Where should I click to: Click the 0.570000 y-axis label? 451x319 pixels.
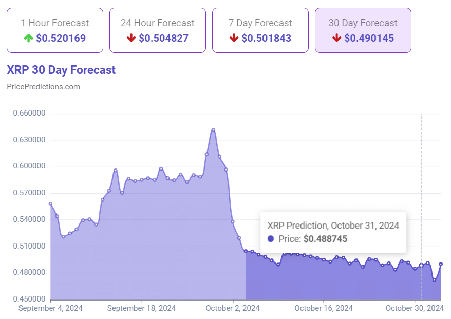click(29, 193)
